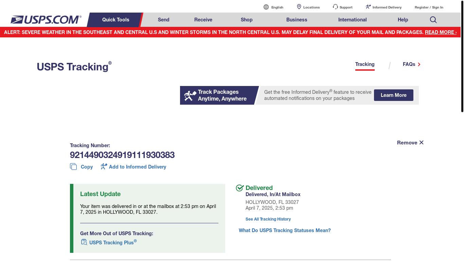
Task: Click the Learn More button
Action: click(394, 95)
